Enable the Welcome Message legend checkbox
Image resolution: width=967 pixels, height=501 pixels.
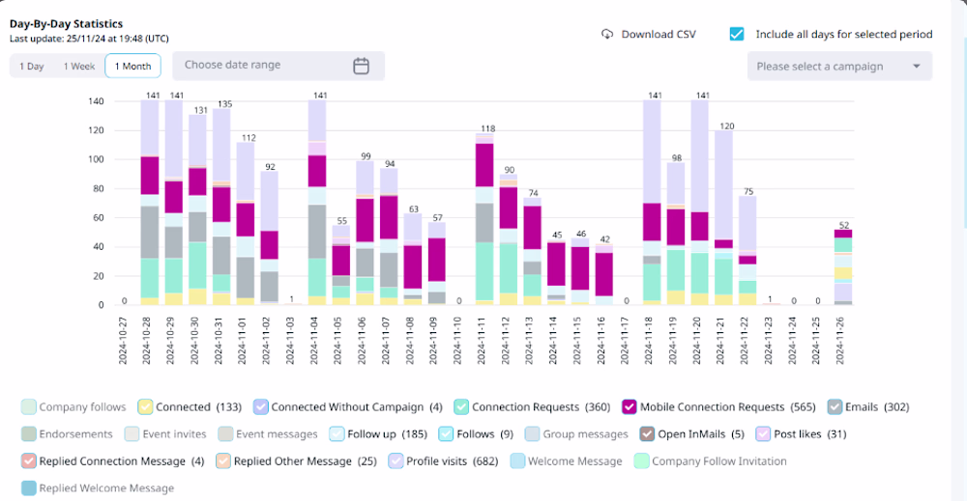pyautogui.click(x=517, y=461)
